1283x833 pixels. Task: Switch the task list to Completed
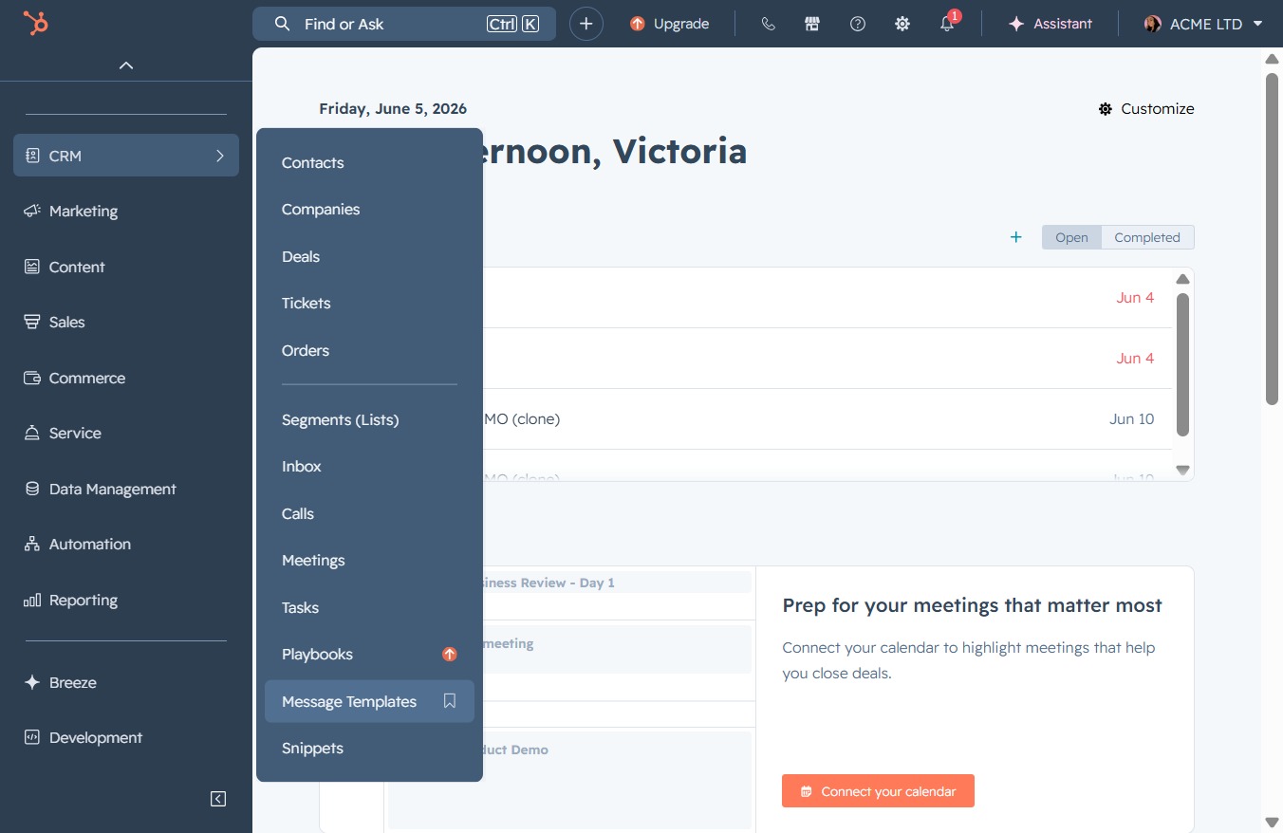point(1147,237)
